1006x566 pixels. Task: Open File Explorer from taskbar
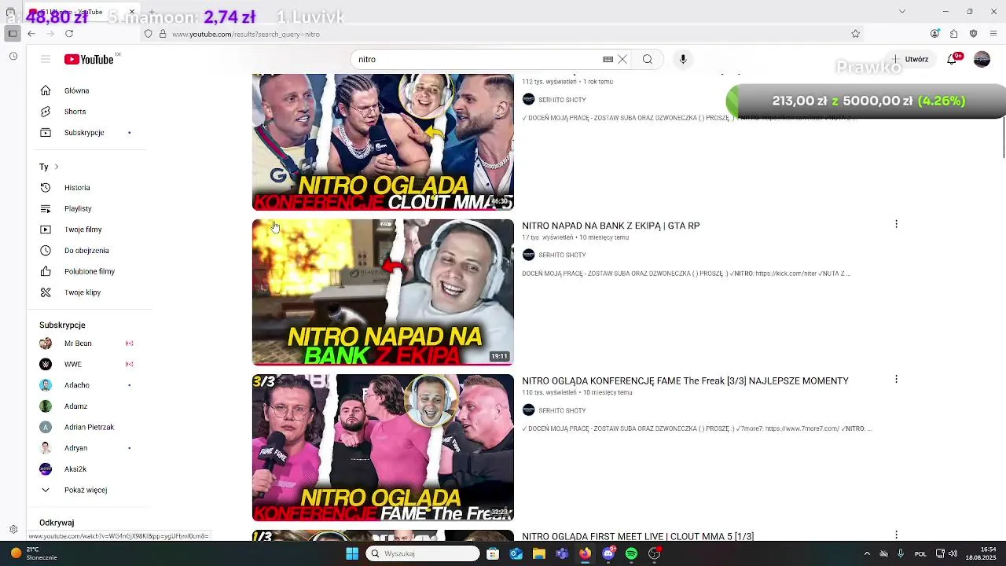(538, 553)
